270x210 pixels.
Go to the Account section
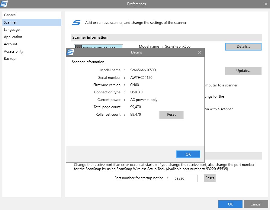[x=11, y=44]
